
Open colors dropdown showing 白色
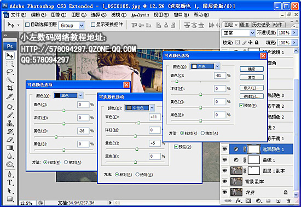217,66
